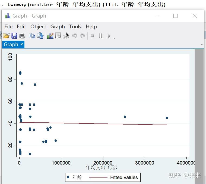The image size is (206, 184).
Task: Click the red fitted regression line
Action: point(93,123)
